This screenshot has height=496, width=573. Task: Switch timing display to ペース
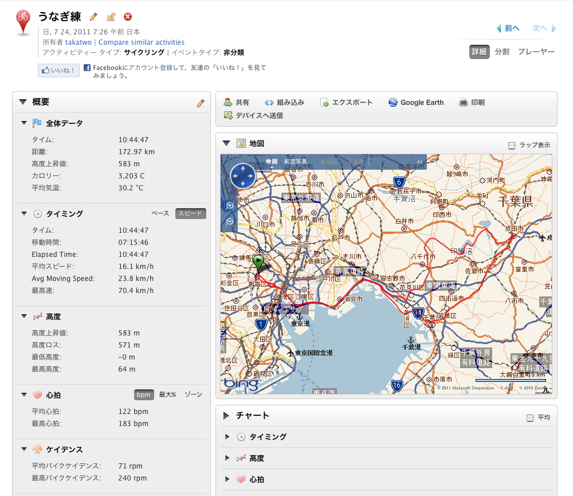pos(160,213)
